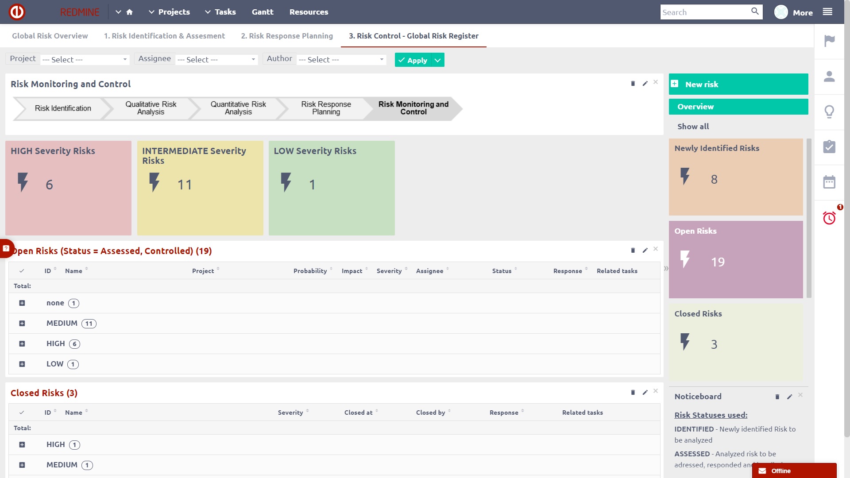This screenshot has width=850, height=478.
Task: Open the Project --- Select --- dropdown
Action: click(x=84, y=59)
